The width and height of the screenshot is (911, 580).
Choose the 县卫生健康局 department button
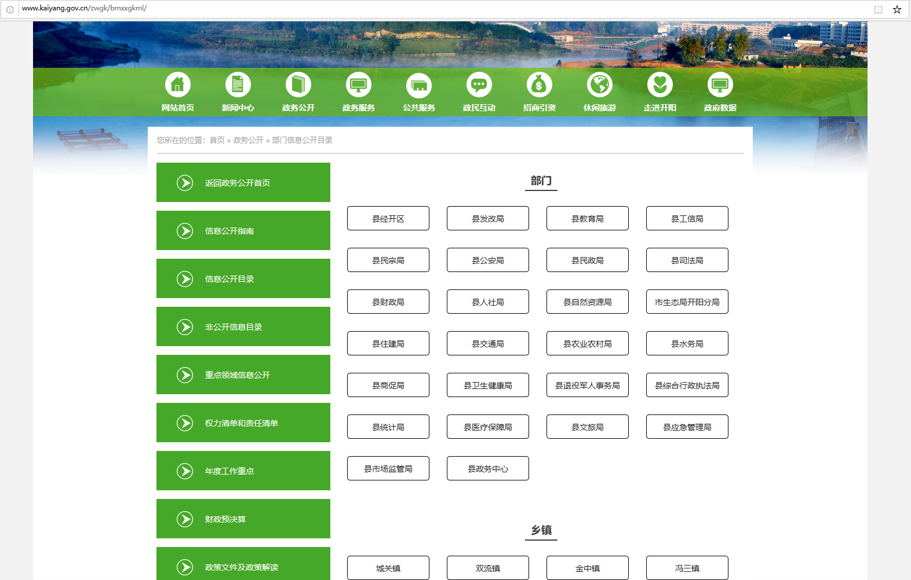487,386
